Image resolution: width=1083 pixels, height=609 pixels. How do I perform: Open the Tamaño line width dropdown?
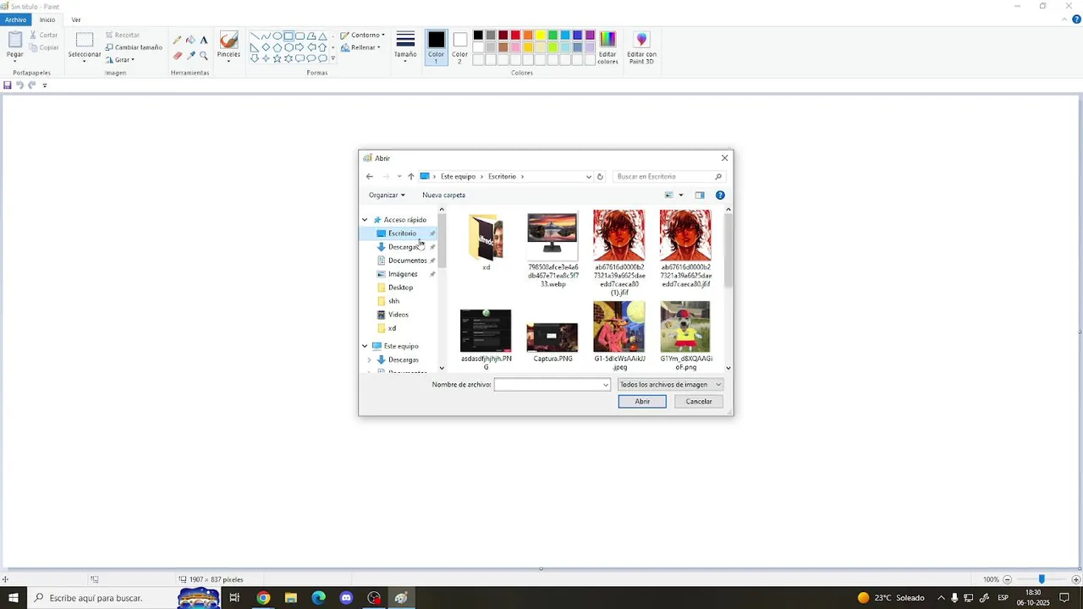[x=405, y=47]
